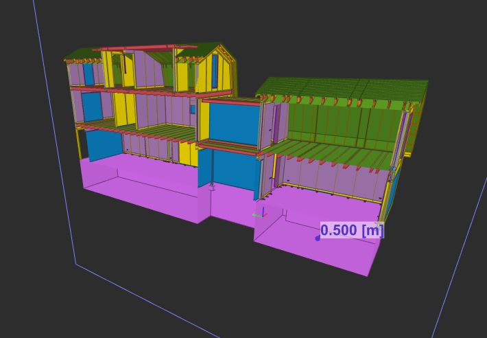
Task: Select the pink foundation under the left wing
Action: [137, 189]
